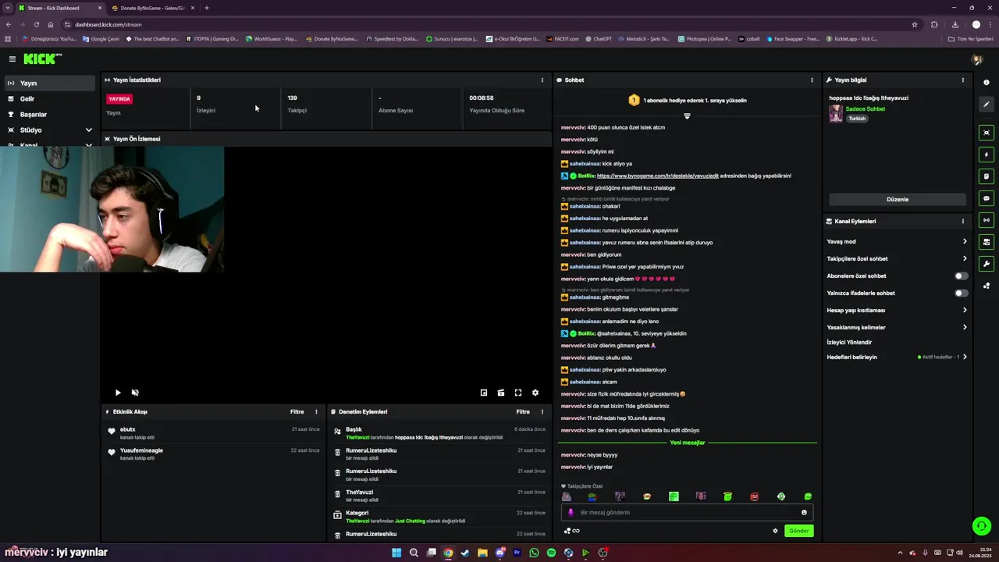
Task: Send message with Gönder button
Action: (x=798, y=531)
